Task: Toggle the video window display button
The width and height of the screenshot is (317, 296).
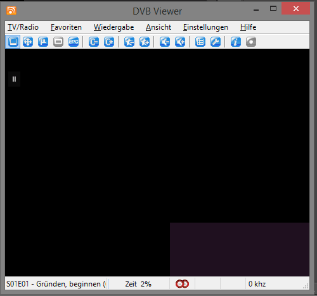Action: pos(13,42)
